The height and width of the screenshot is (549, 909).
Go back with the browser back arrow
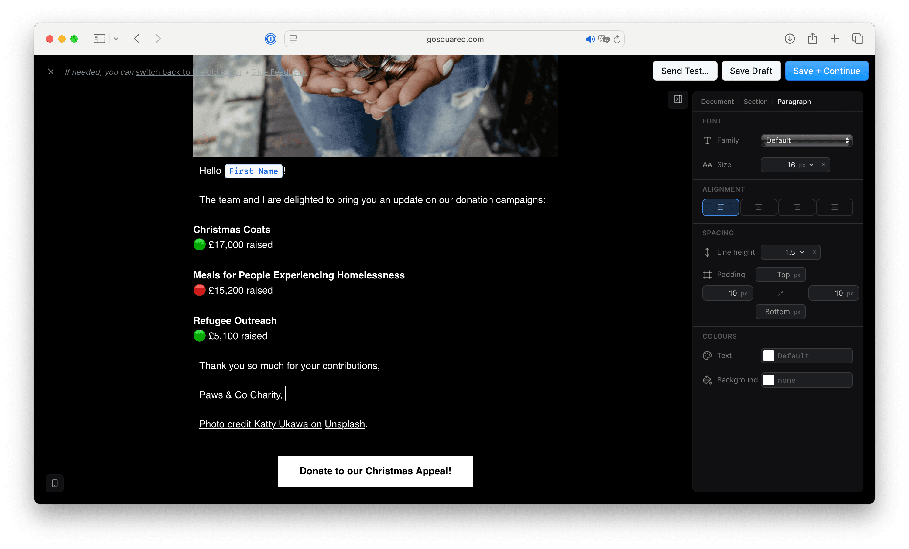point(137,39)
